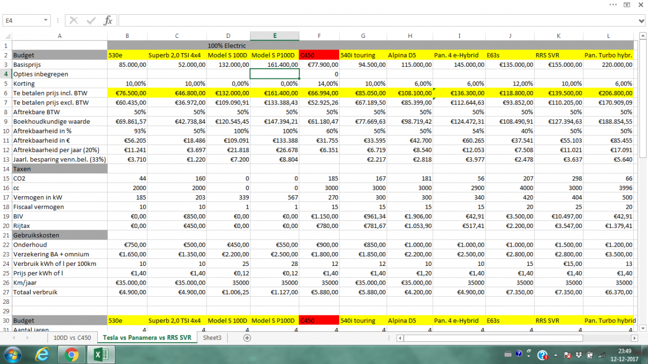Click the red C450 cell in row 2

319,55
